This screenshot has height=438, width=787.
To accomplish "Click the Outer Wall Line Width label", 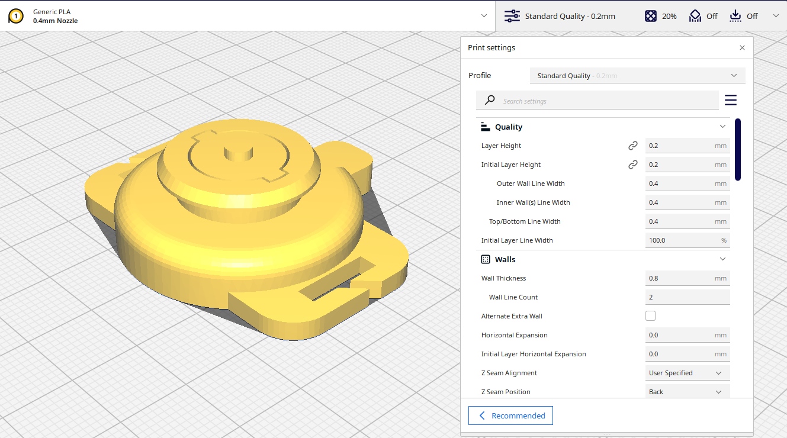I will (531, 183).
